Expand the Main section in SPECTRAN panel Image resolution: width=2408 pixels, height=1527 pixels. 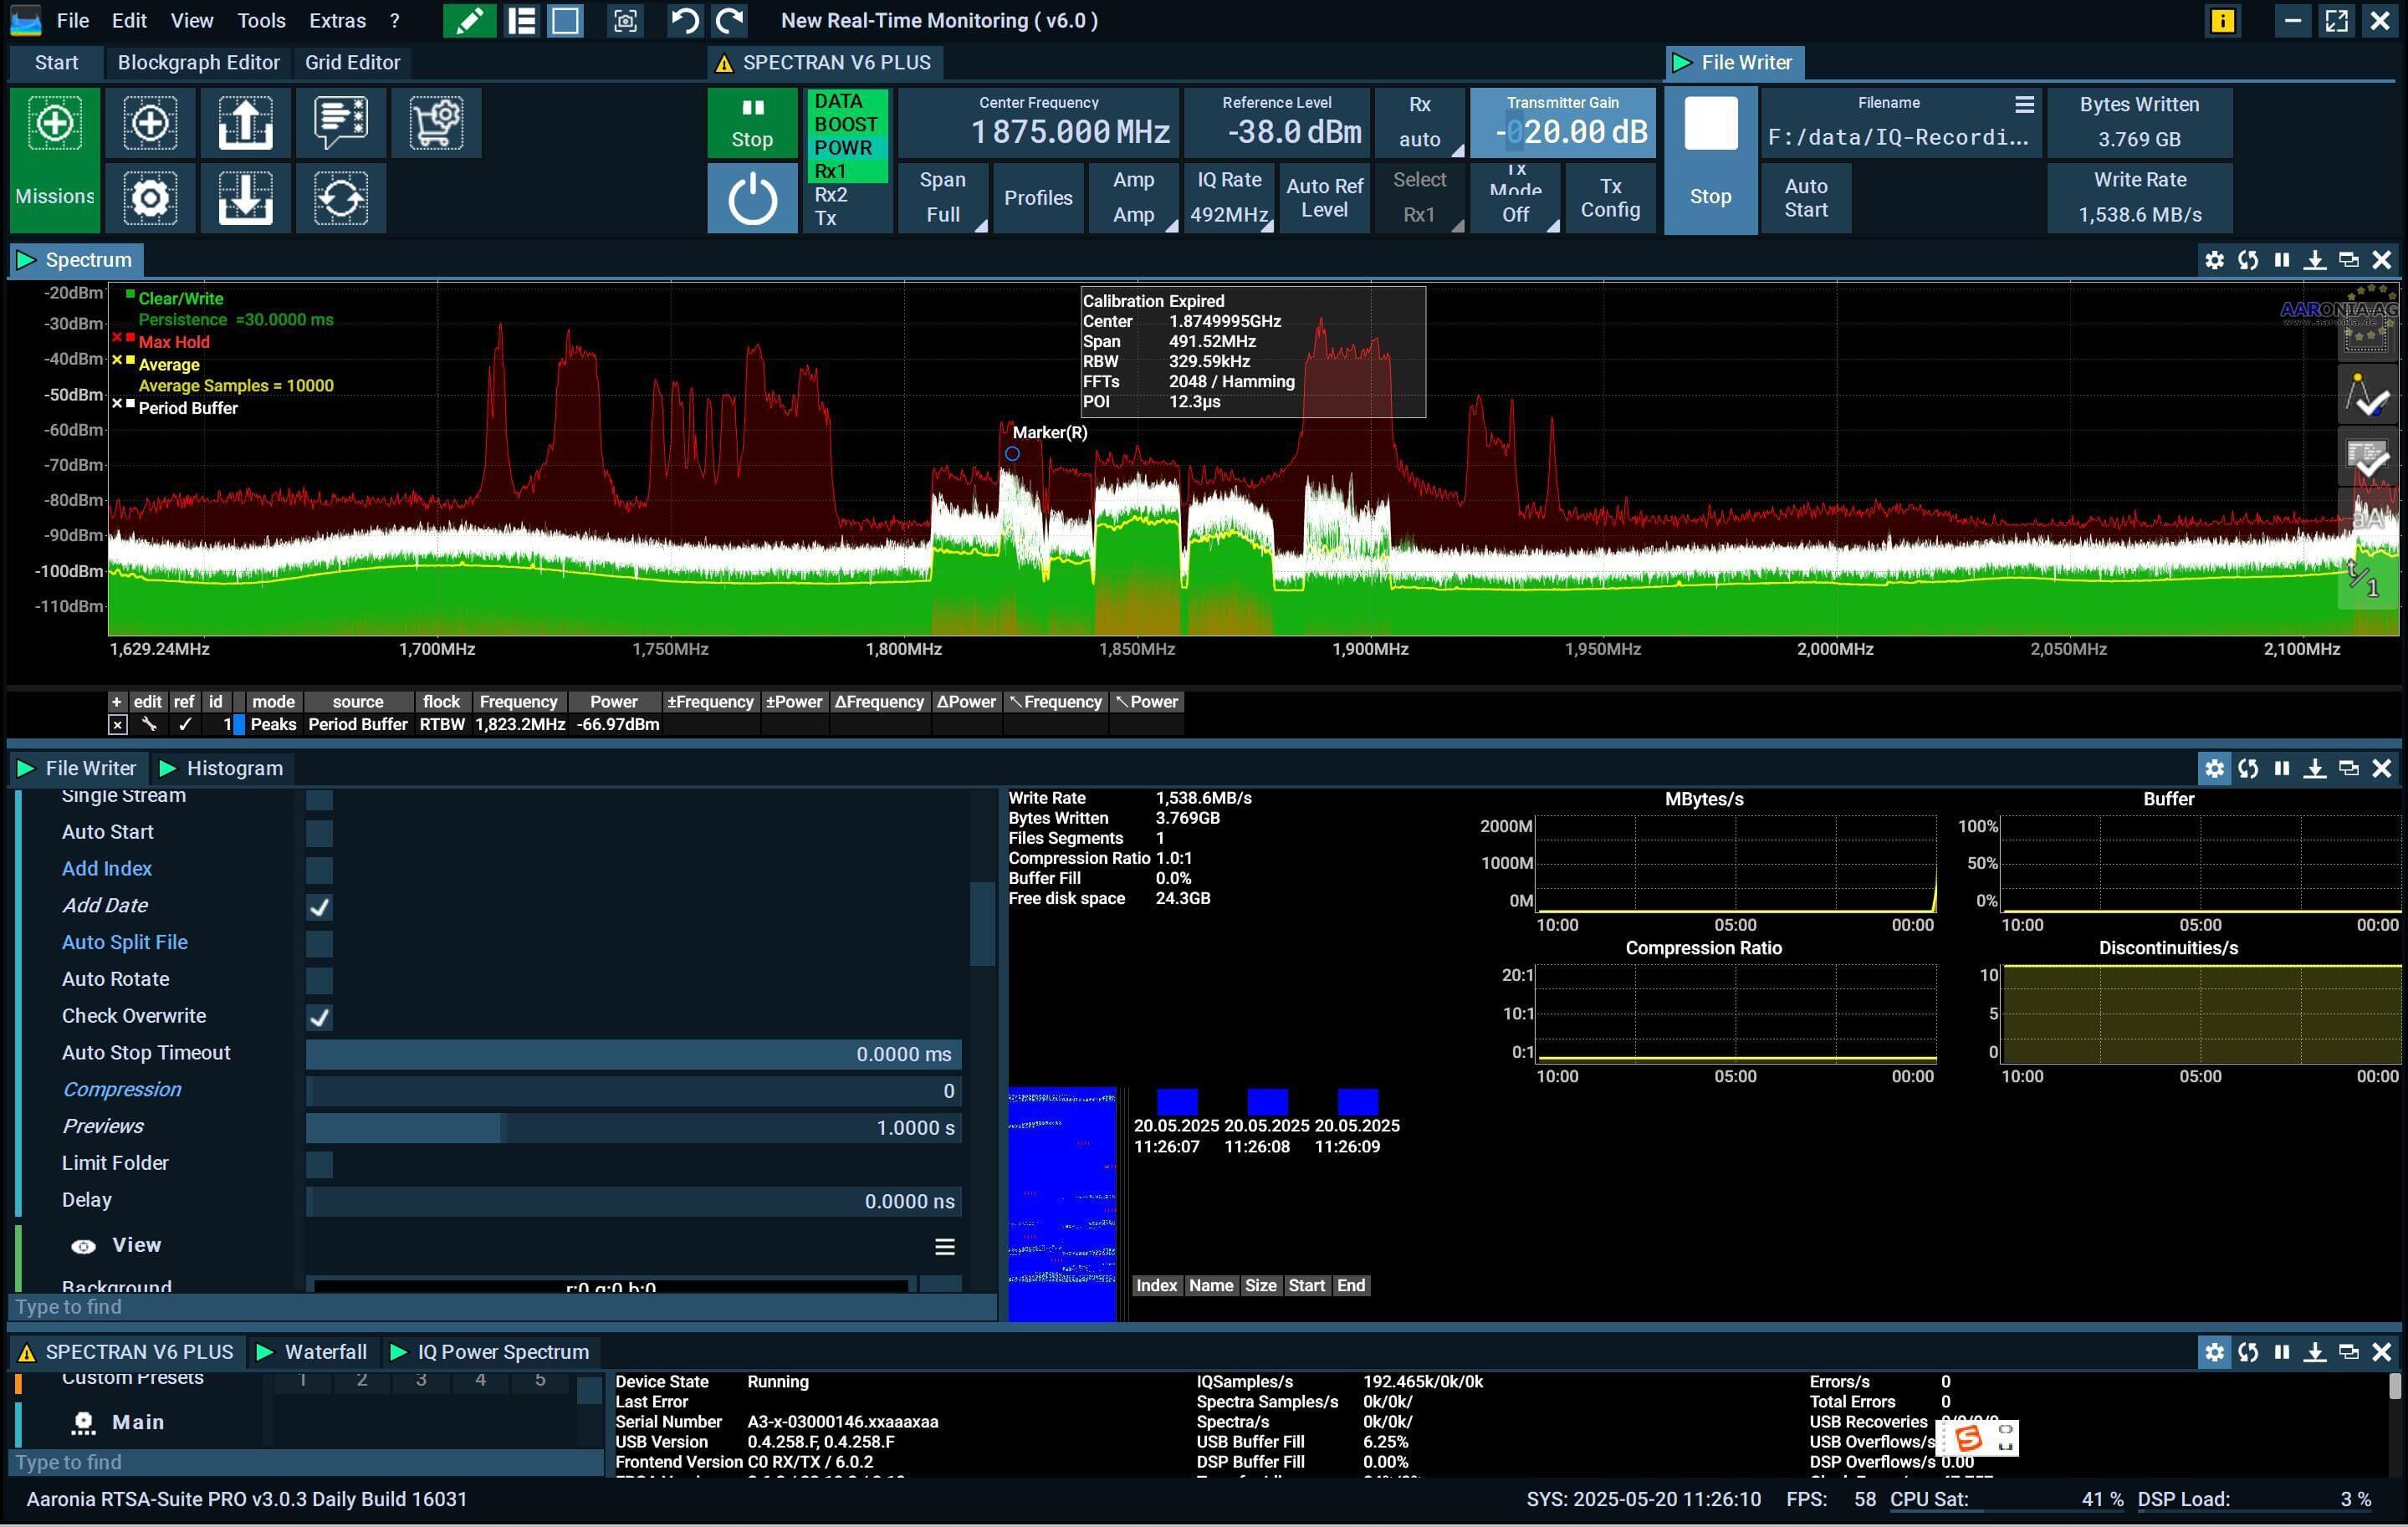pos(137,1422)
